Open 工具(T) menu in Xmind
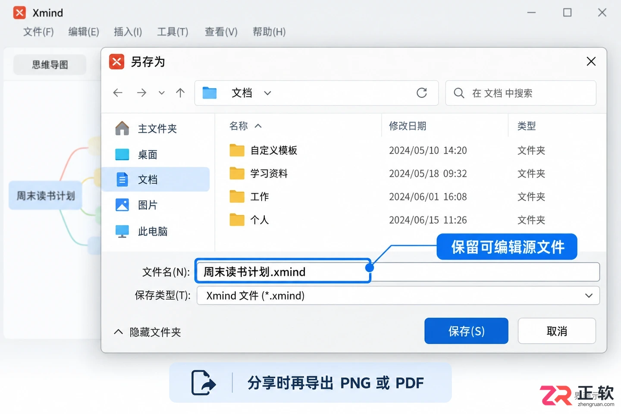 point(172,32)
